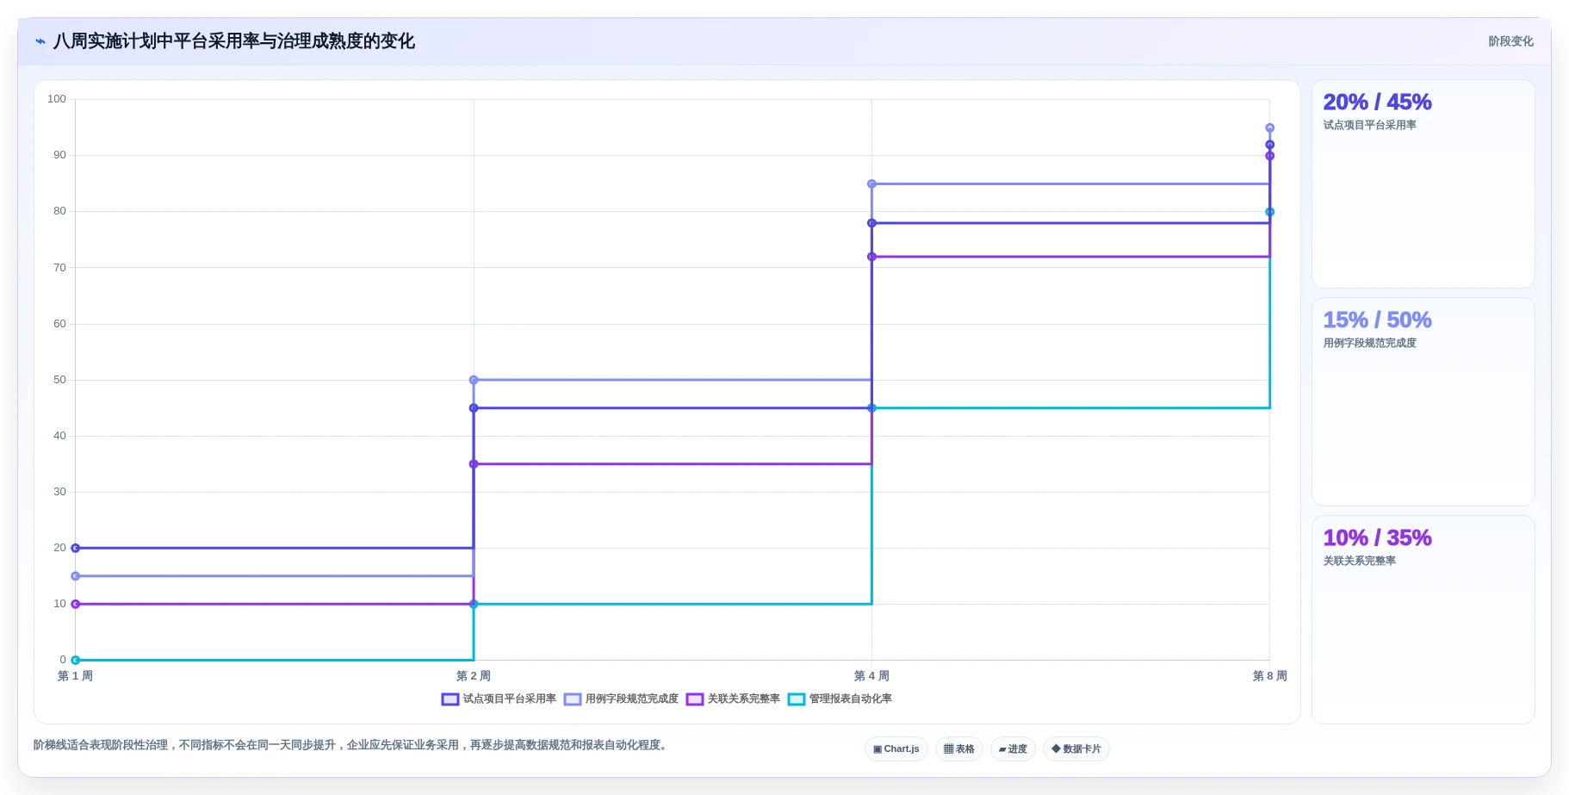
Task: Hide the 试点项目平台采用率 series via legend label
Action: point(510,699)
